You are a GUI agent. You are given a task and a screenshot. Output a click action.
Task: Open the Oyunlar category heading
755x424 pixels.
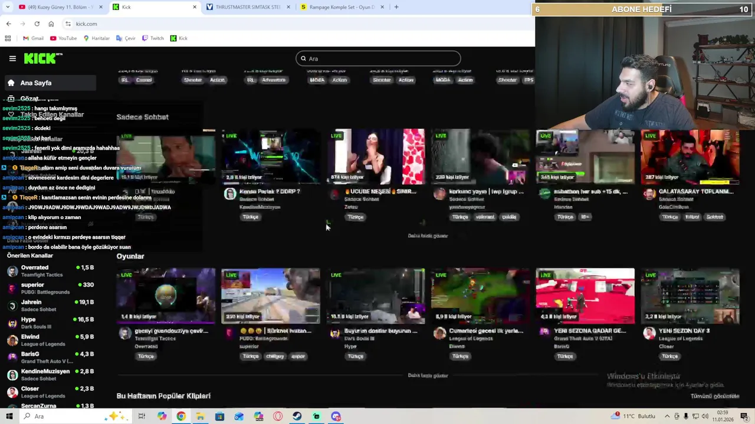[x=130, y=256]
